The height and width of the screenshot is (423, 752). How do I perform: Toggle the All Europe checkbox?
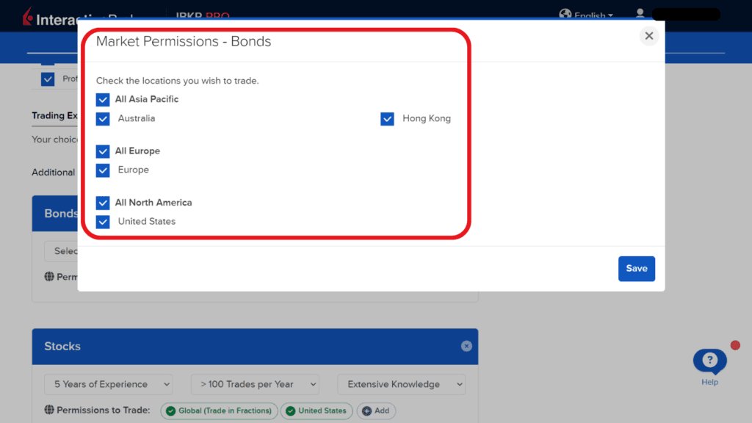tap(103, 151)
